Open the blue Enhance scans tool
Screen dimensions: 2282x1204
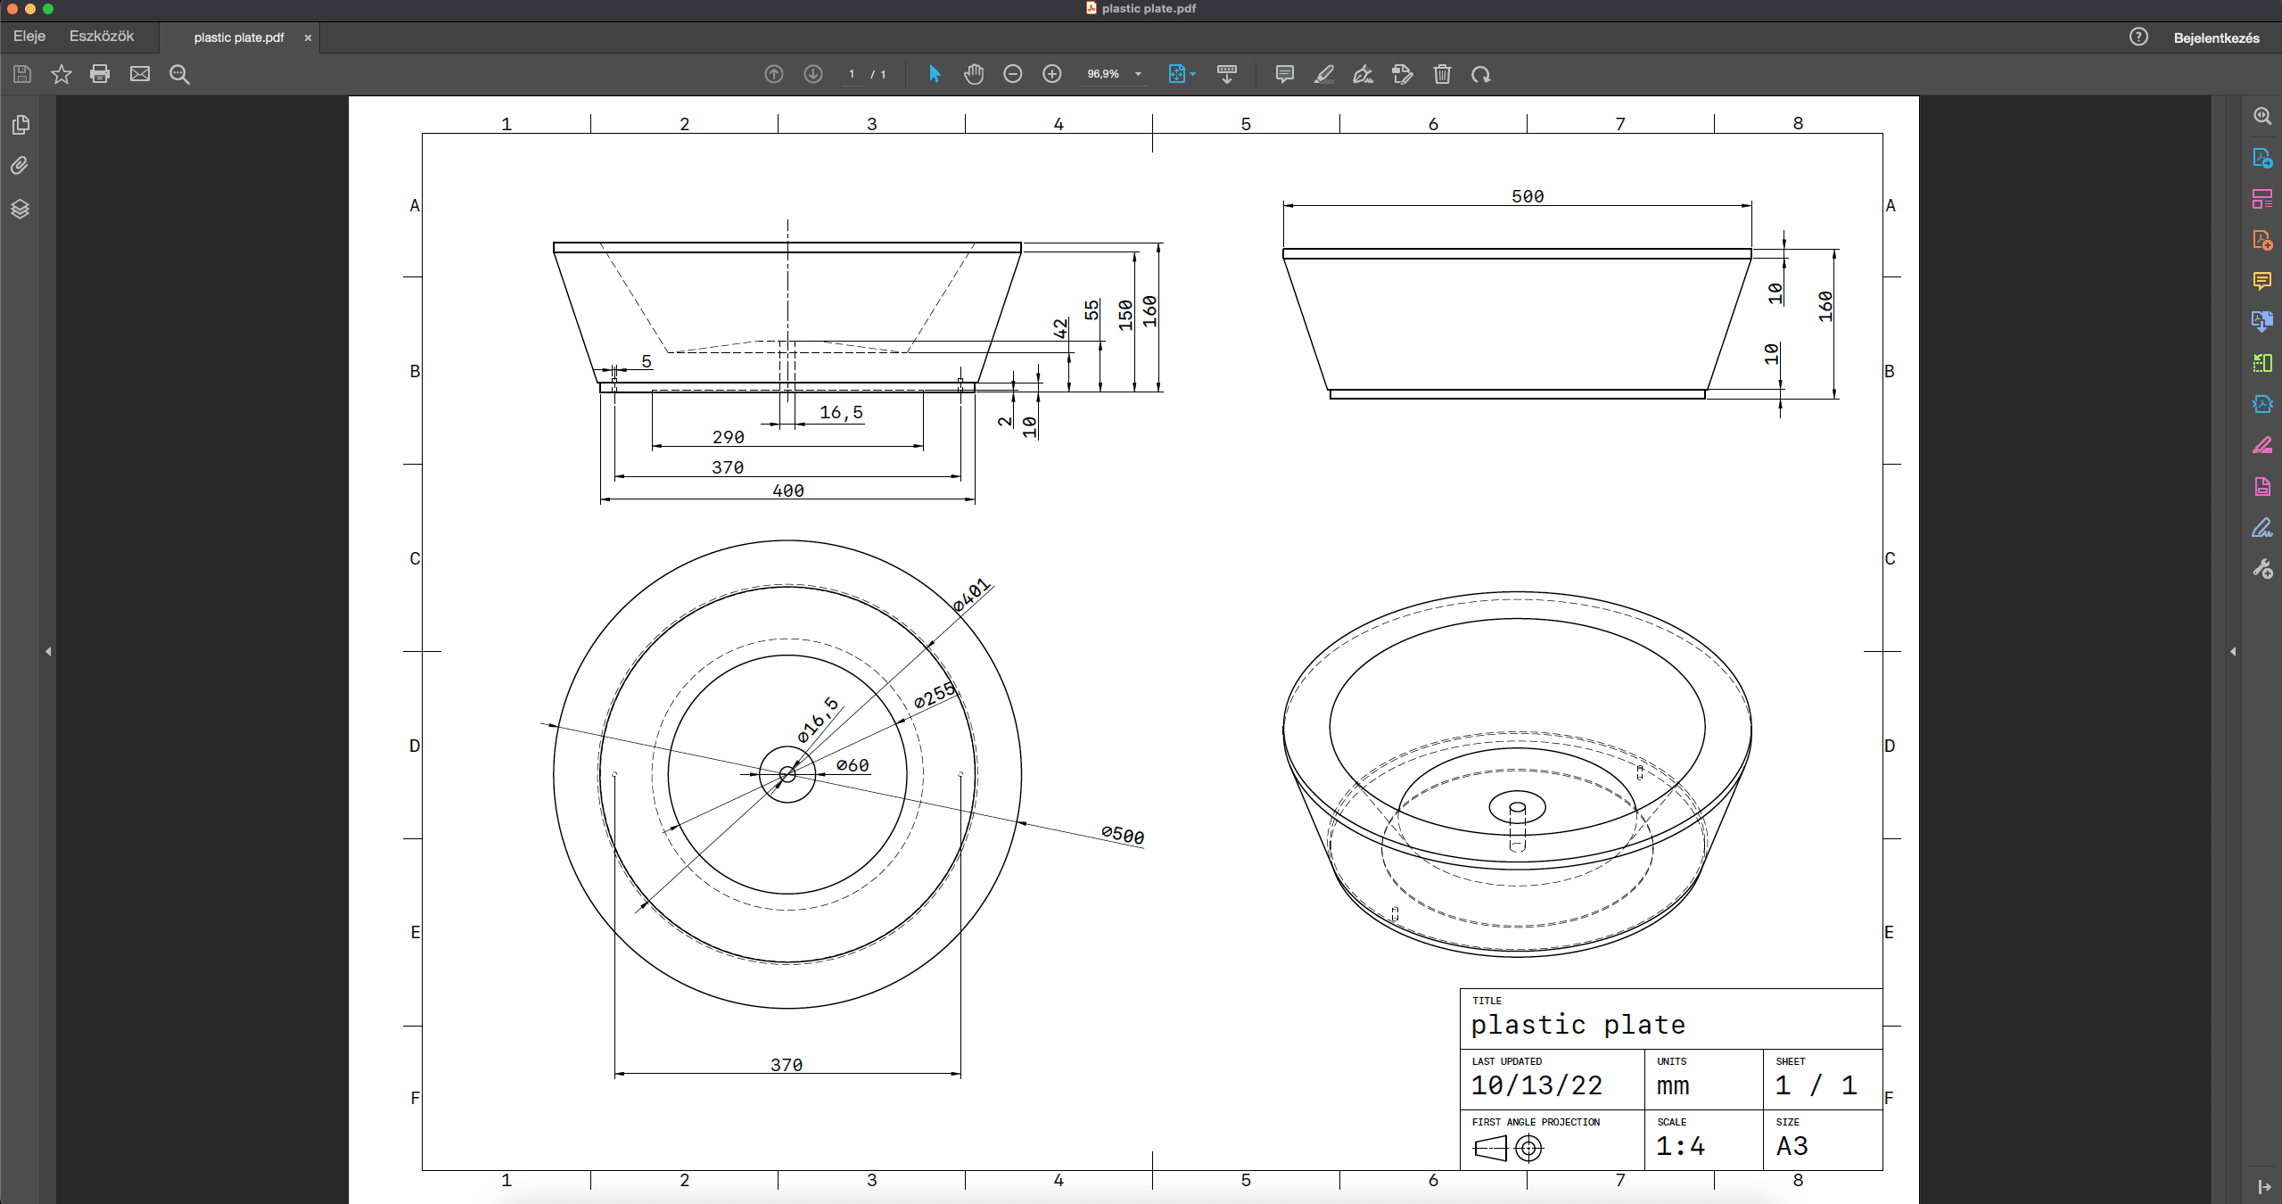[x=2262, y=404]
